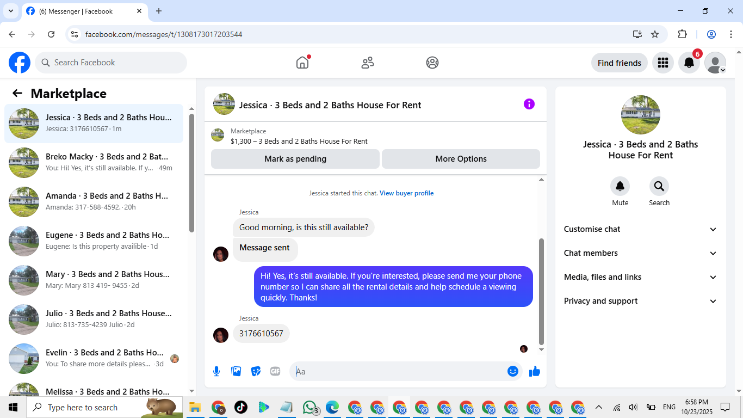Open the purple conversation information icon
This screenshot has height=418, width=743.
click(x=529, y=104)
